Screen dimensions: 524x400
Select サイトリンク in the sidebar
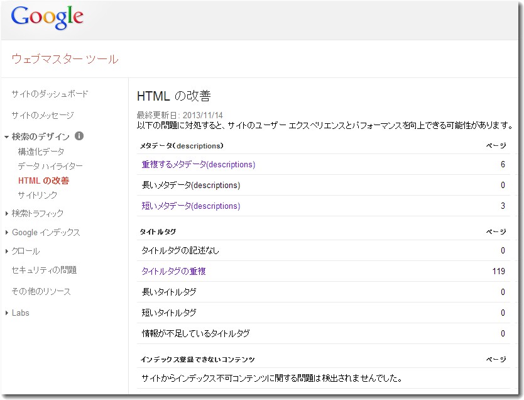pyautogui.click(x=38, y=195)
